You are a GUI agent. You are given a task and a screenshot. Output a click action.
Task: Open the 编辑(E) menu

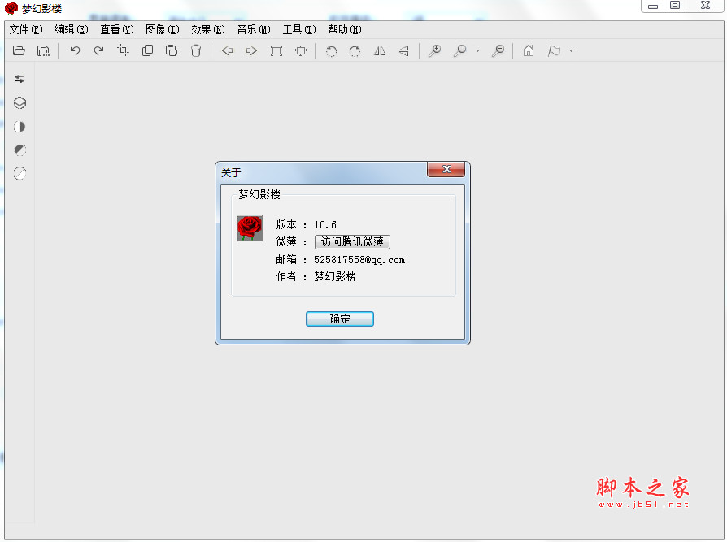(72, 29)
